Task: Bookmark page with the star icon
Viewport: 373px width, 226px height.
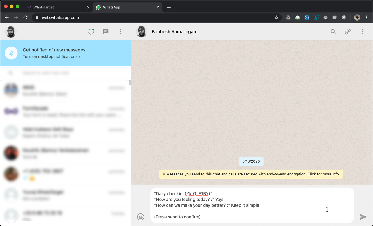Action: [x=276, y=18]
